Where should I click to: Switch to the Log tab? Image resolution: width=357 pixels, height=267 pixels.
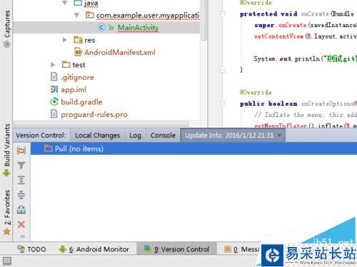[135, 136]
